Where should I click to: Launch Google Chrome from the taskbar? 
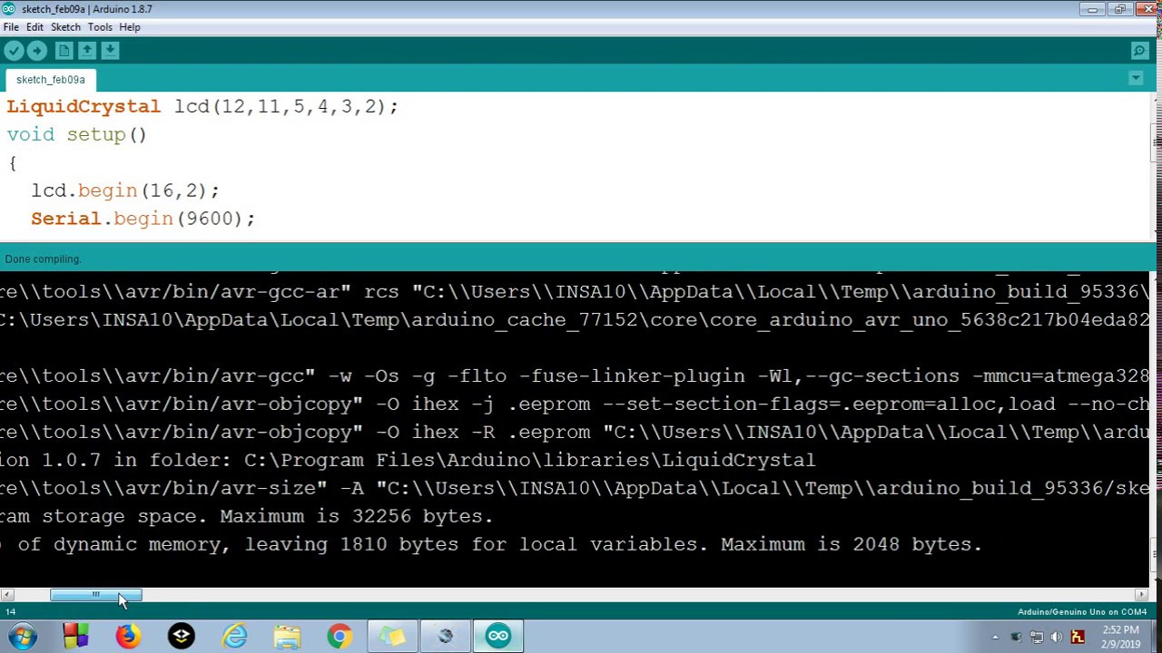point(340,637)
